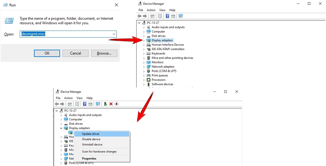Open Help menu in Device Manager without context menu
The width and height of the screenshot is (326, 166).
pyautogui.click(x=172, y=10)
